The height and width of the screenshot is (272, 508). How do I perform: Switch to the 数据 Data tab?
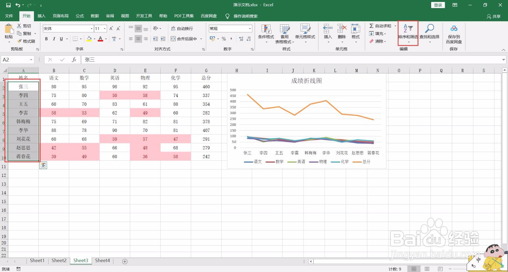[x=95, y=16]
